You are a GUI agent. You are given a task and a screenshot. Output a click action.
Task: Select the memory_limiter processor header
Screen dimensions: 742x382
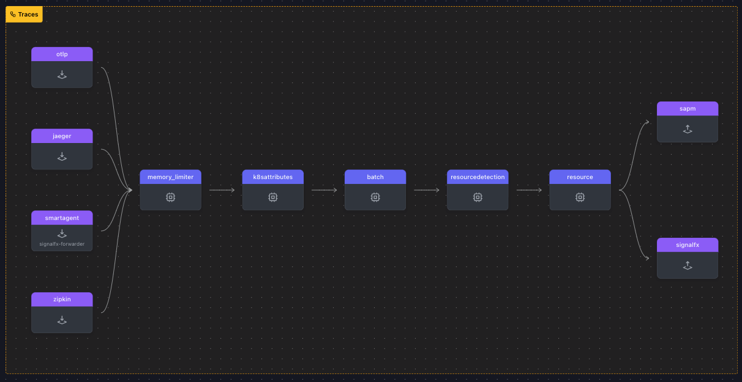(x=170, y=177)
